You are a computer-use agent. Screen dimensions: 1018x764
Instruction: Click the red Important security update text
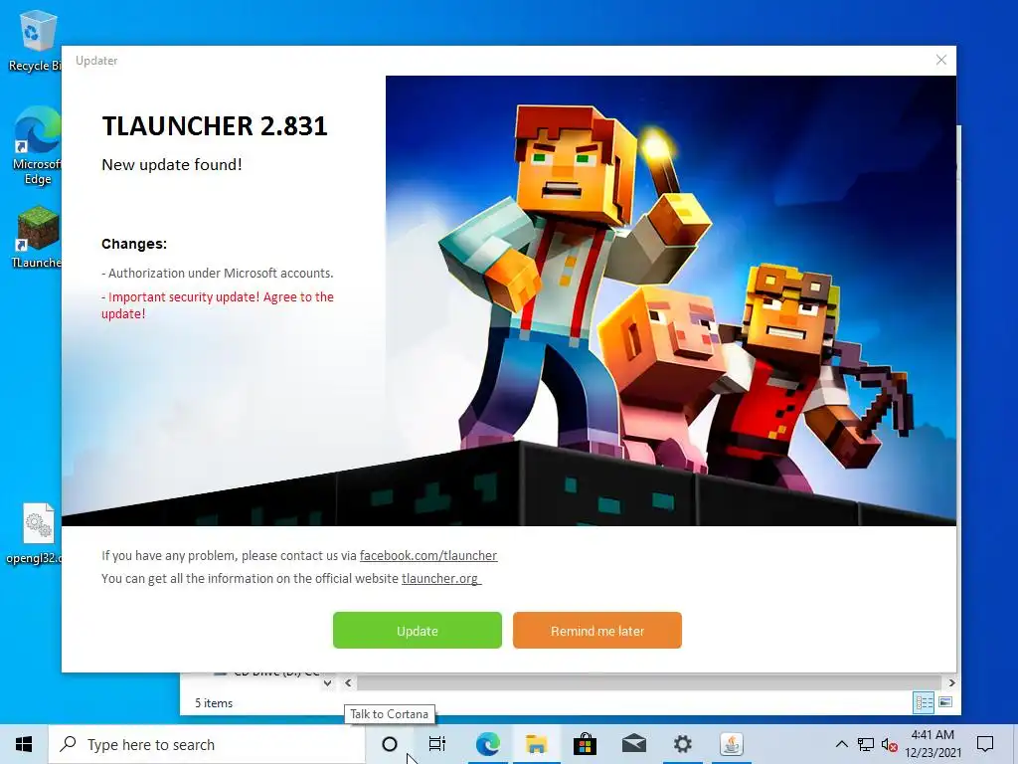218,305
